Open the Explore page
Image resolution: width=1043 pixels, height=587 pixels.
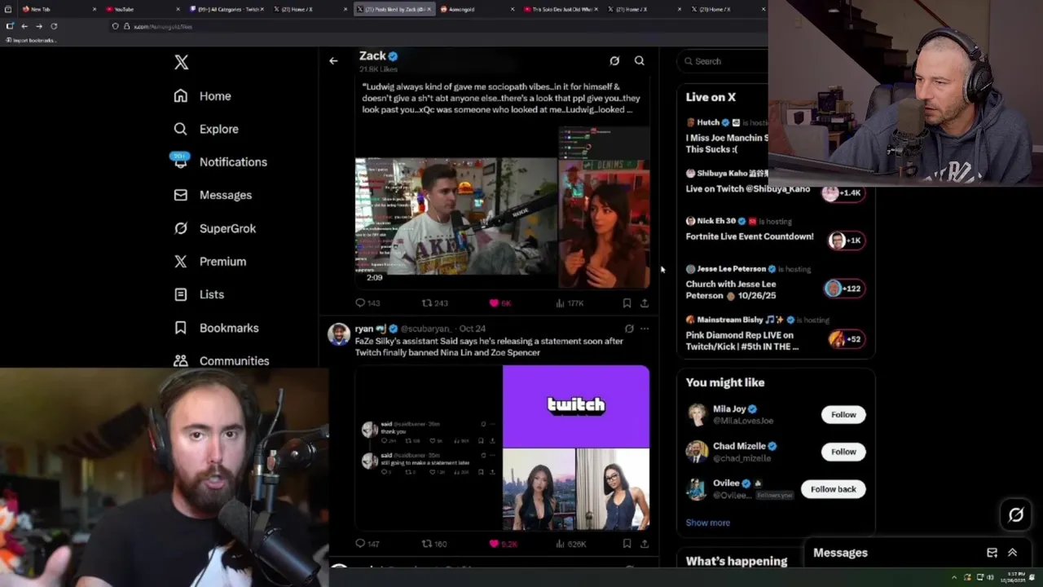pyautogui.click(x=206, y=129)
